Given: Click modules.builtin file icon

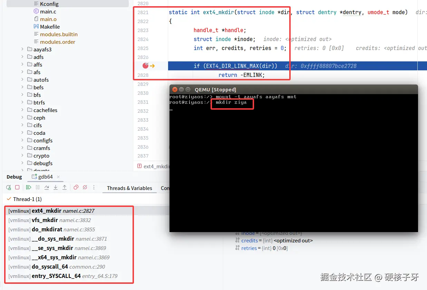Looking at the screenshot, I should click(x=36, y=34).
